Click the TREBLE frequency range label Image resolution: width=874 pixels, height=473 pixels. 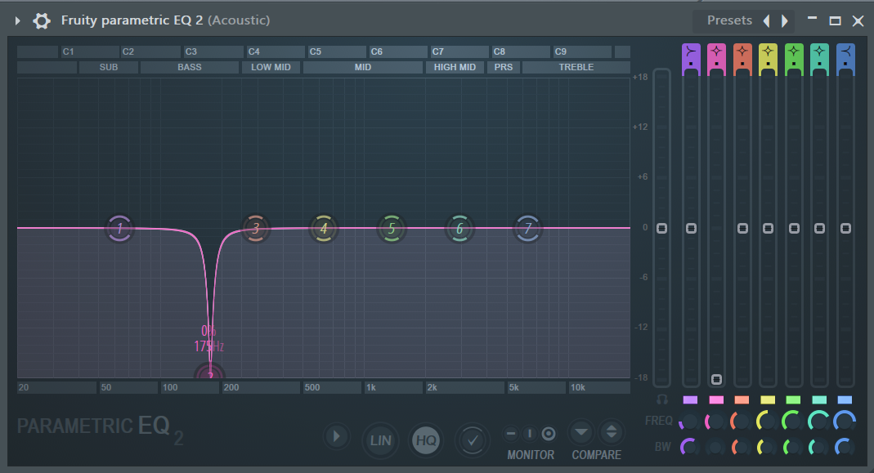tap(576, 67)
